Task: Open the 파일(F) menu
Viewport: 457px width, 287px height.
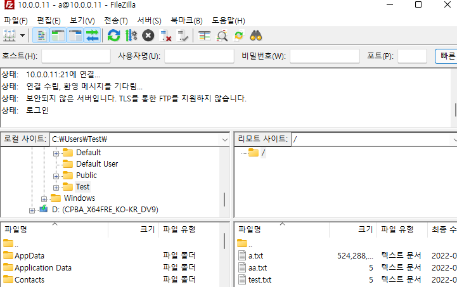Action: pyautogui.click(x=16, y=20)
